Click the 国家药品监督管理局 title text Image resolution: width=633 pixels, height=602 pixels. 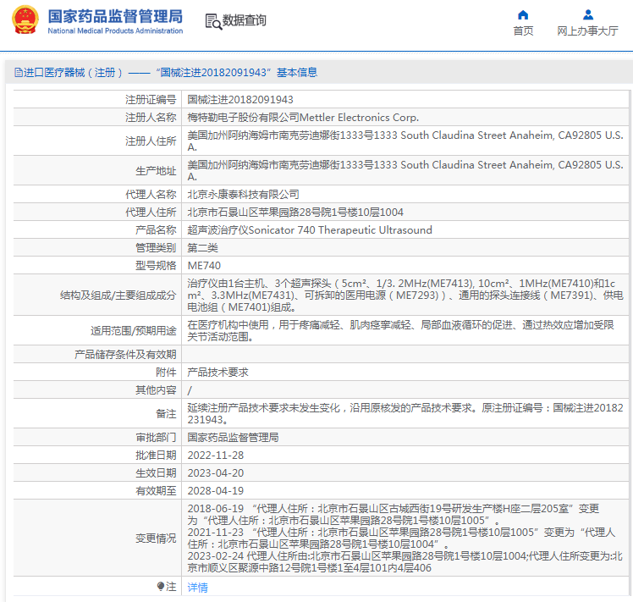pos(114,16)
